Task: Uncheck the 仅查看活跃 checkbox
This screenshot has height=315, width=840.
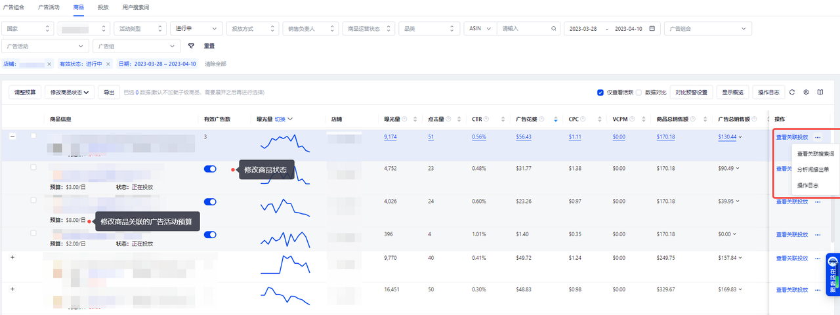Action: click(x=600, y=93)
